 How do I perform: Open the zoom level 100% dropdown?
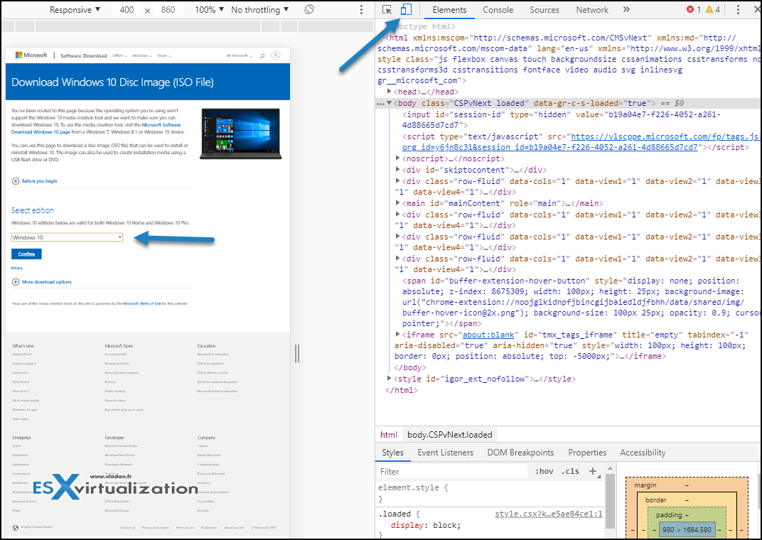[x=209, y=10]
